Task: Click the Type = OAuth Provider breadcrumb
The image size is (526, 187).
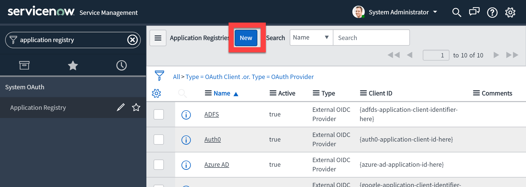Action: [283, 77]
